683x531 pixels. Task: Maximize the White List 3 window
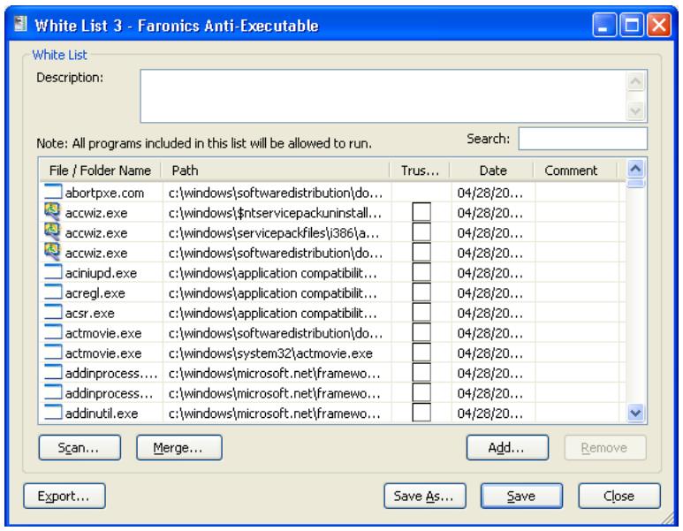(632, 25)
